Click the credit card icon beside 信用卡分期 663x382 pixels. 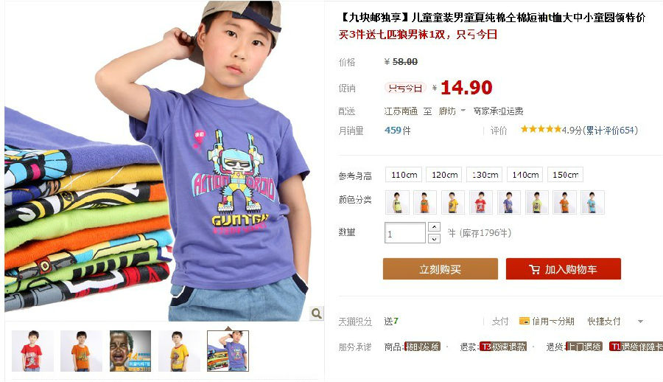click(525, 321)
